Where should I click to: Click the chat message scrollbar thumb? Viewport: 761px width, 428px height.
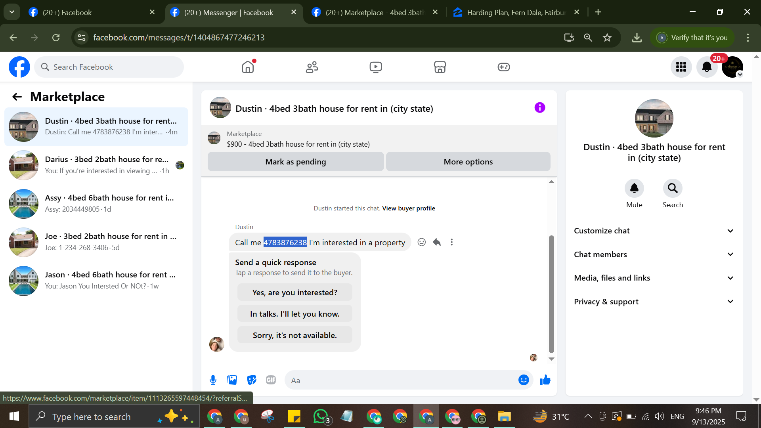point(551,294)
